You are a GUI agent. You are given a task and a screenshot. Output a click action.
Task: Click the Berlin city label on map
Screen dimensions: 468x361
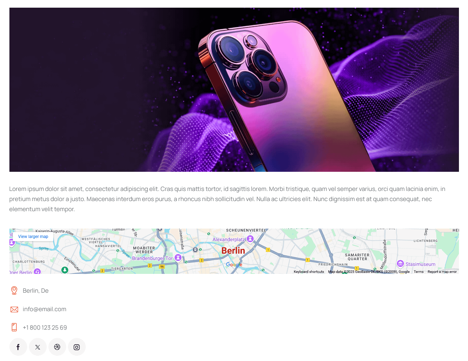(233, 251)
